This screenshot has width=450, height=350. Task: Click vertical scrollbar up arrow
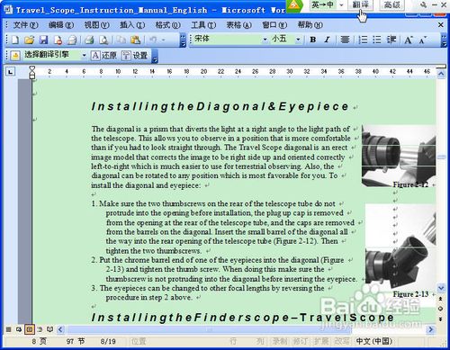tap(441, 74)
